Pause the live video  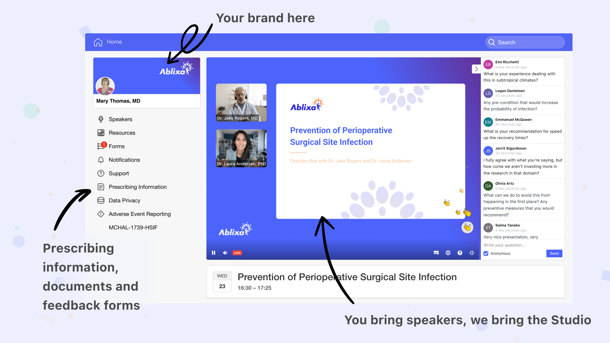[214, 252]
